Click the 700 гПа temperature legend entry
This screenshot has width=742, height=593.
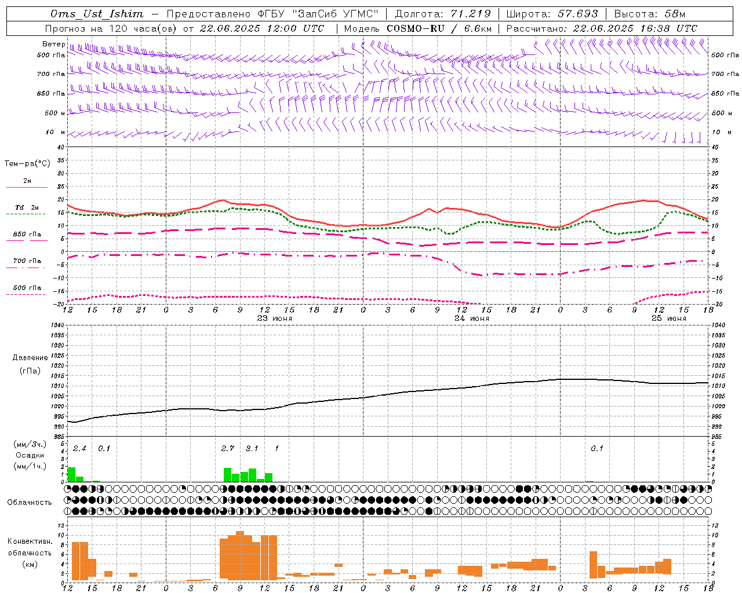(27, 261)
